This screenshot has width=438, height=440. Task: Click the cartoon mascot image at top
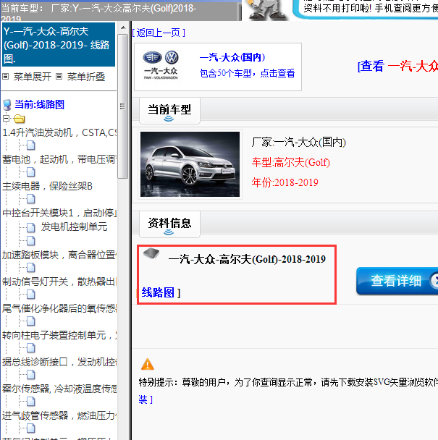click(266, 10)
